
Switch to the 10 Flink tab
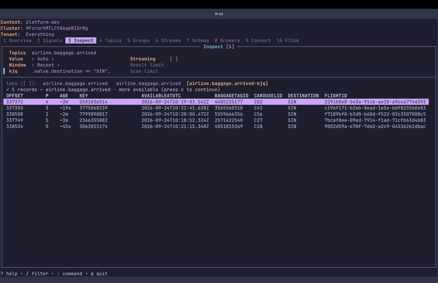(288, 40)
